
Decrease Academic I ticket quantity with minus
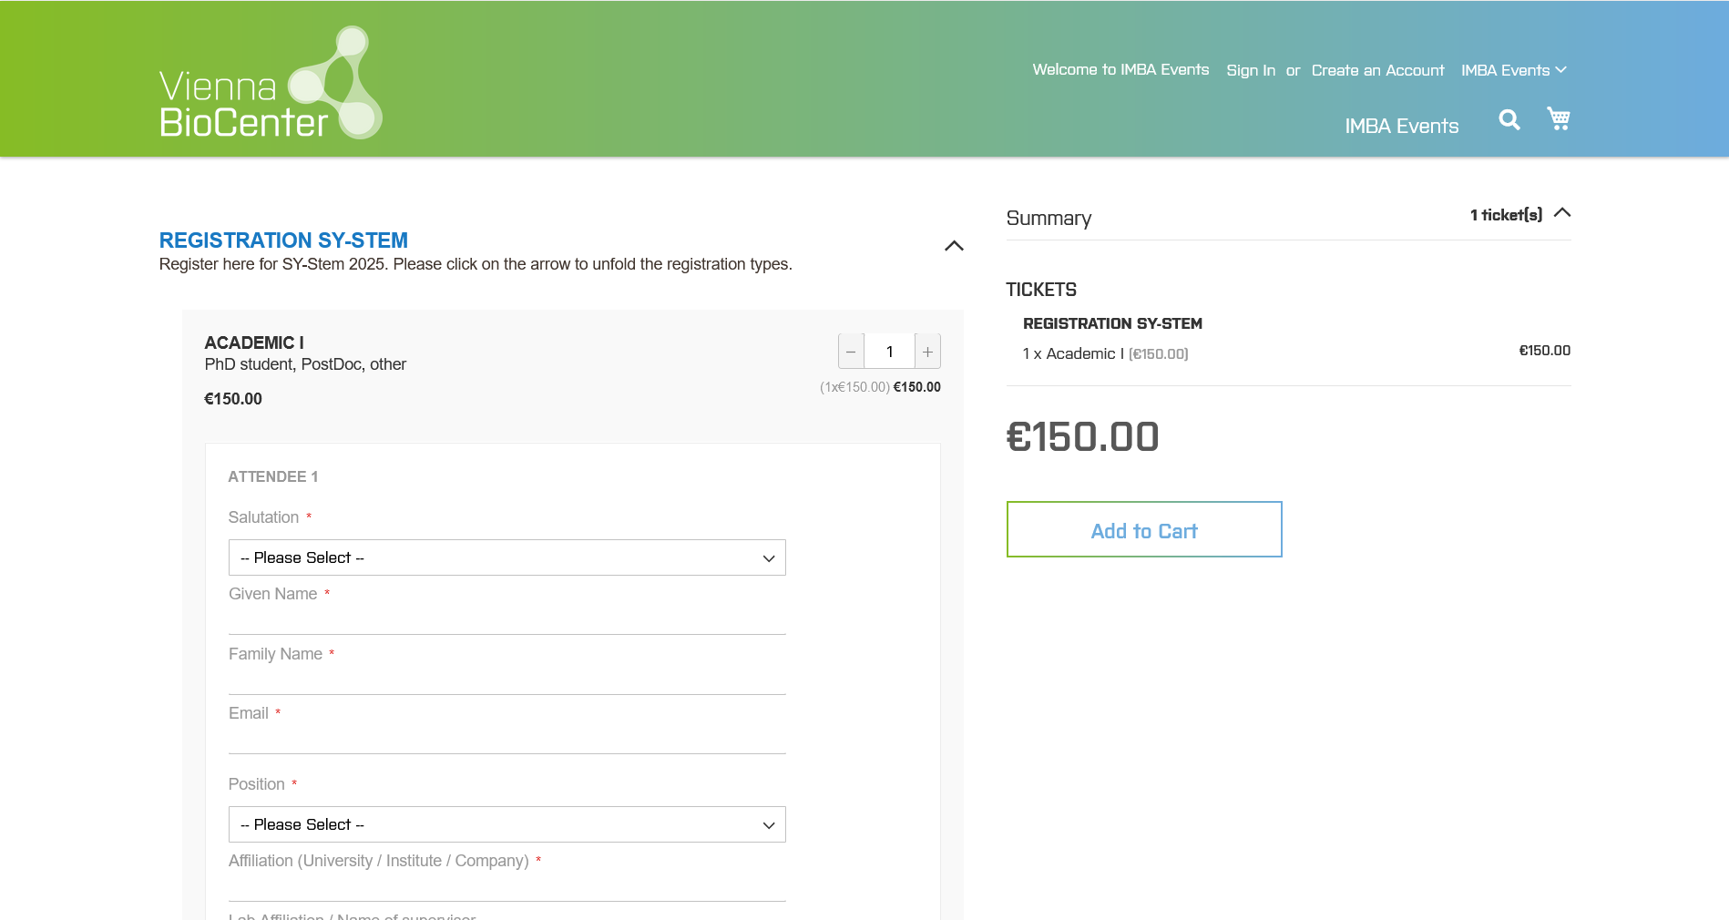[x=851, y=352]
